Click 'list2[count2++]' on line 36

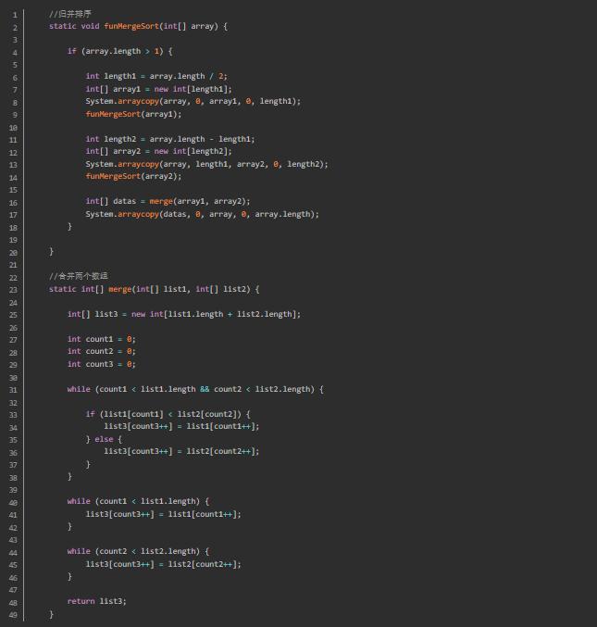(220, 451)
